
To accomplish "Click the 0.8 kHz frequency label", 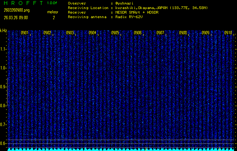I will 3,106.
